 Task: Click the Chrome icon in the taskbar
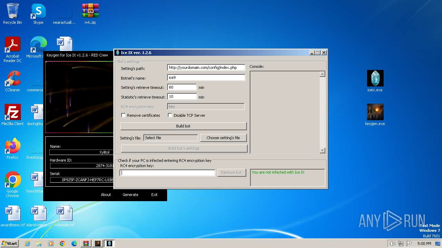click(63, 244)
